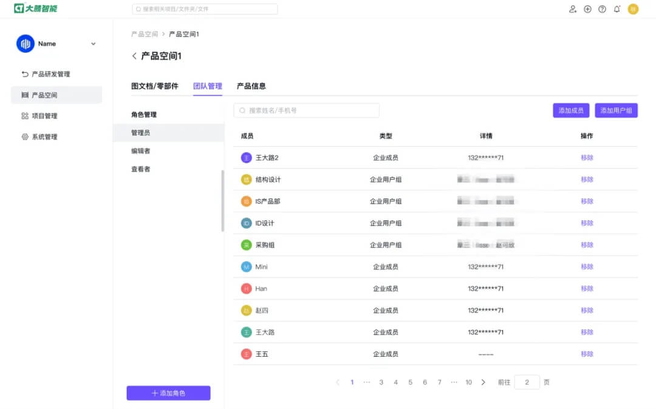Expand the Name workspace dropdown

pyautogui.click(x=93, y=44)
